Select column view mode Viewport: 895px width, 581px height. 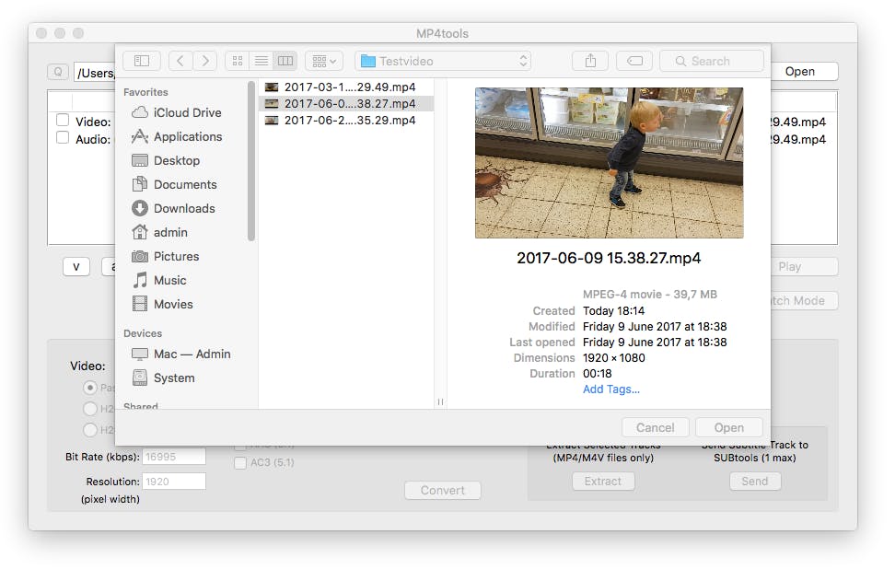point(285,61)
